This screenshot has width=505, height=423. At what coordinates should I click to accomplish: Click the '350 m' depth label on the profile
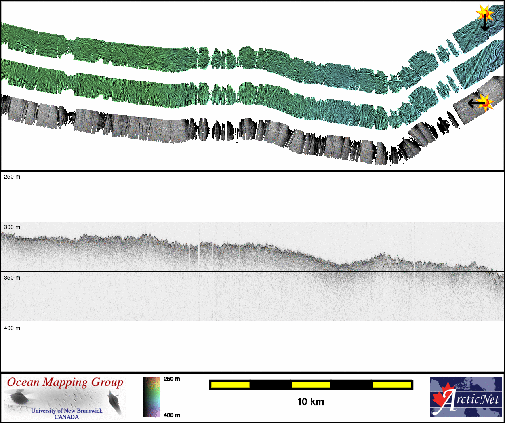point(12,278)
